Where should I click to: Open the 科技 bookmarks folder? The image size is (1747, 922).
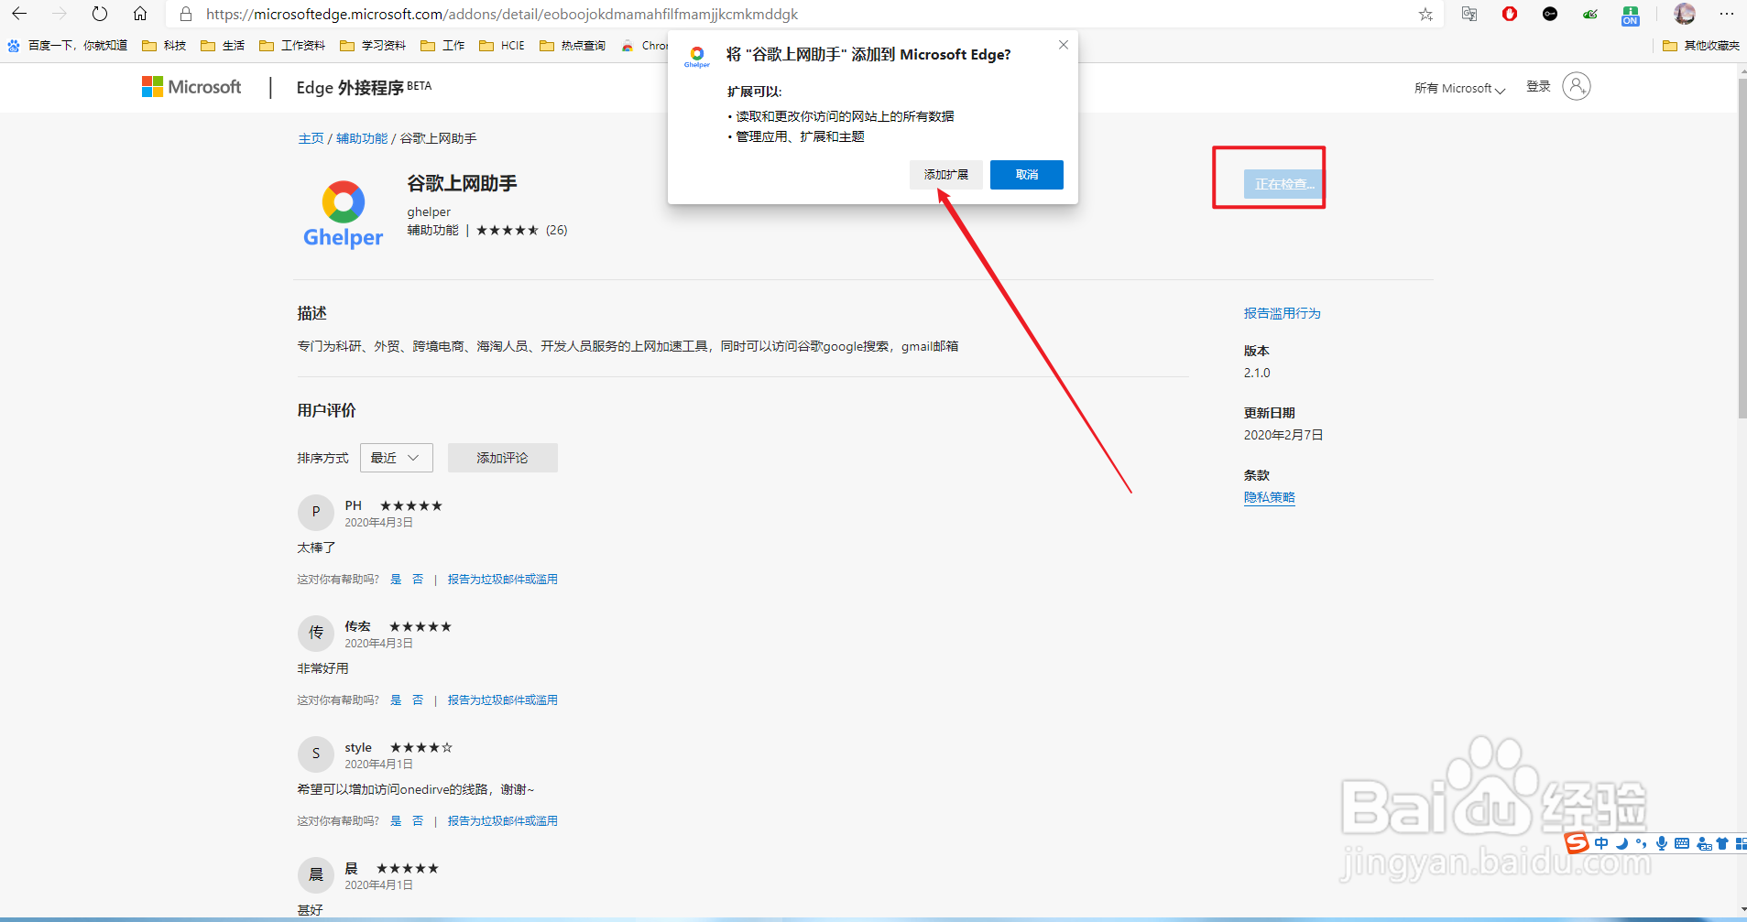164,45
